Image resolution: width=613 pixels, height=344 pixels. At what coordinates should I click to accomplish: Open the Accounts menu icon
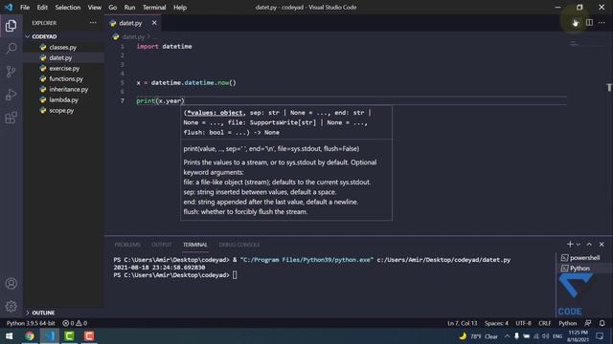pyautogui.click(x=11, y=284)
